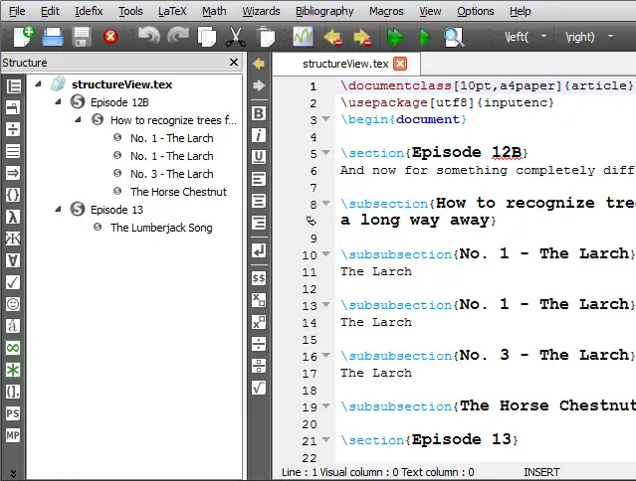Open checkmark symbols side panel
This screenshot has height=481, width=636.
click(13, 282)
